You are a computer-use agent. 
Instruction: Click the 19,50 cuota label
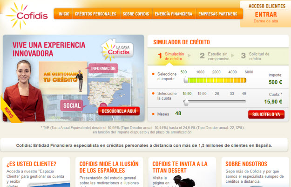point(202,94)
